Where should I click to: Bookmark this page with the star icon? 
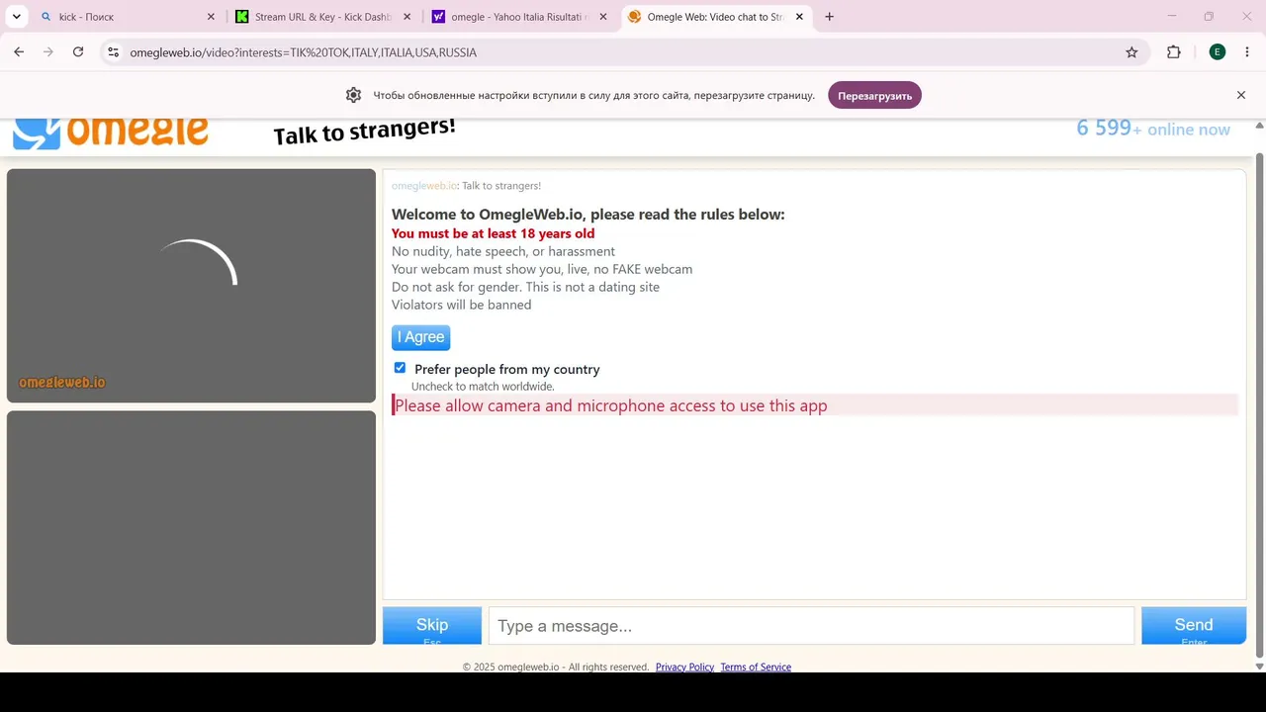(1131, 52)
